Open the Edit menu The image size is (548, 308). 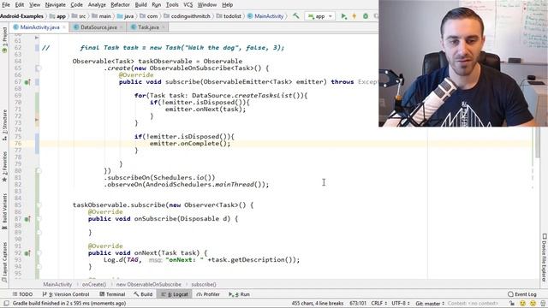20,4
